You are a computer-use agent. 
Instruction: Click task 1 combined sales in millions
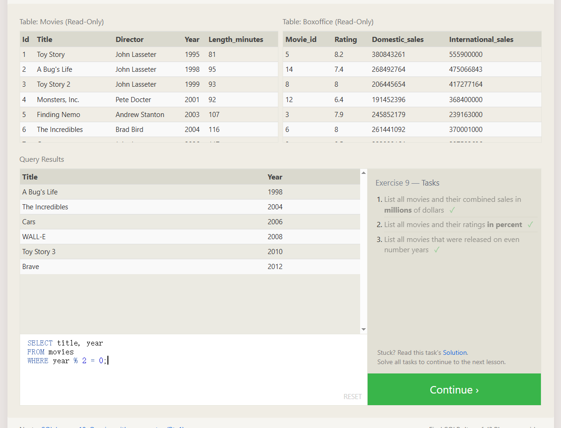click(453, 205)
